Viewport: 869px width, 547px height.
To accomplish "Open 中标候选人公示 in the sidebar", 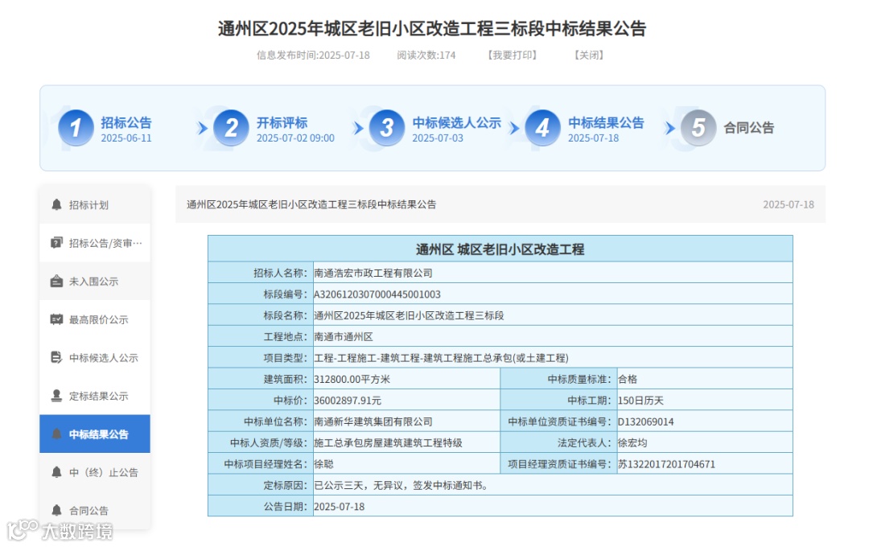I will tap(95, 357).
